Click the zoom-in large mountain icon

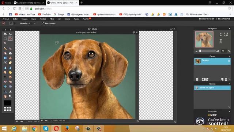pos(218,51)
